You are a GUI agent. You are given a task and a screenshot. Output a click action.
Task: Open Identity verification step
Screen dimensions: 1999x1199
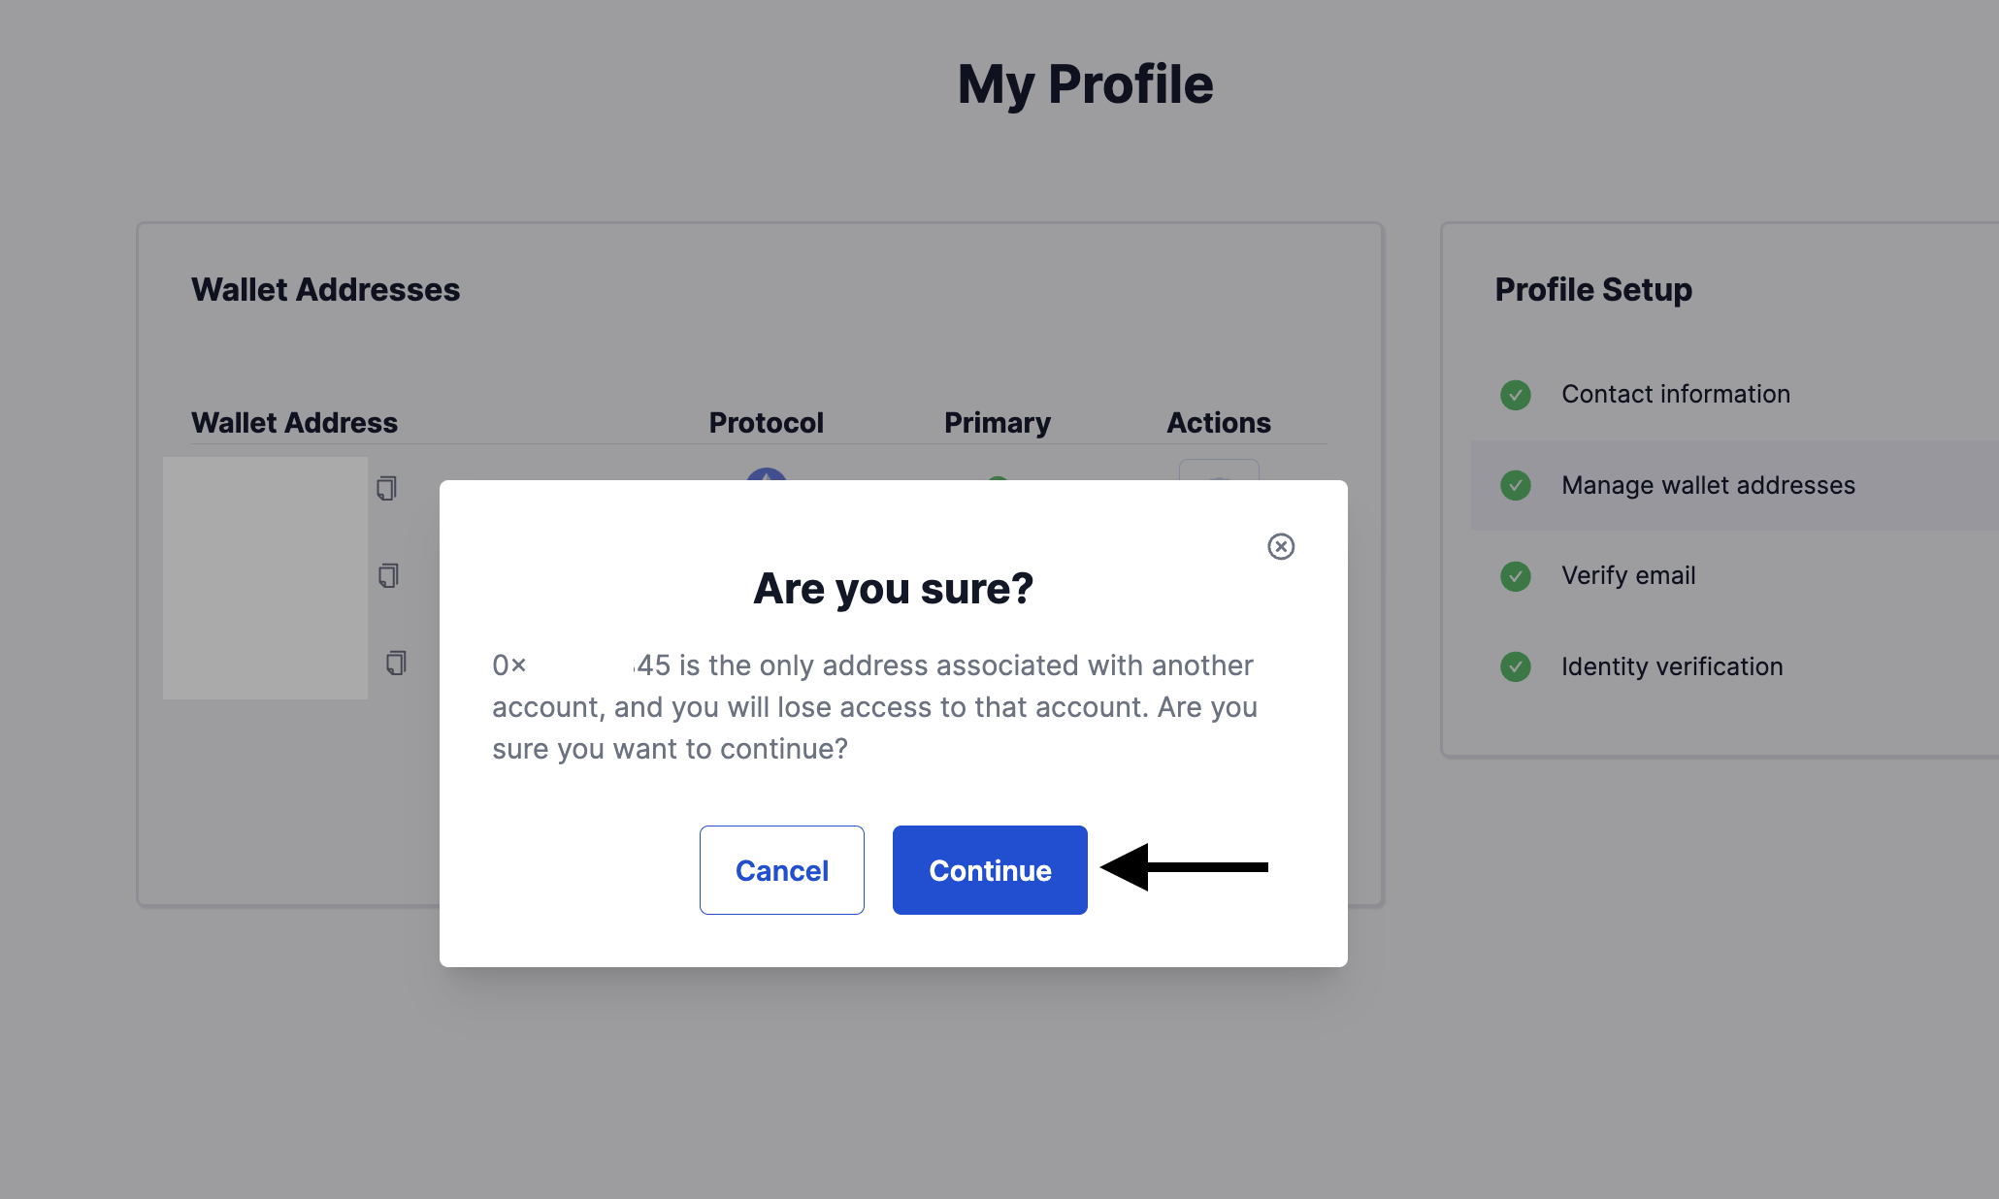pos(1671,666)
